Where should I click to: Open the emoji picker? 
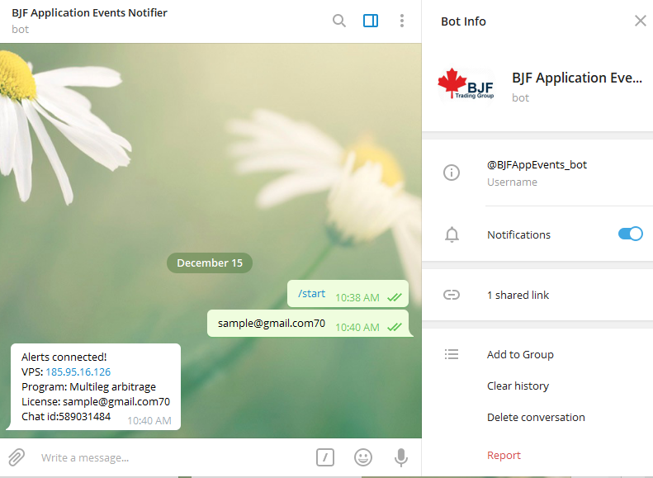[362, 457]
